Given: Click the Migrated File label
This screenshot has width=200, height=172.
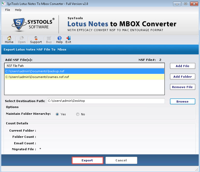Looking at the screenshot, I should [24, 149].
